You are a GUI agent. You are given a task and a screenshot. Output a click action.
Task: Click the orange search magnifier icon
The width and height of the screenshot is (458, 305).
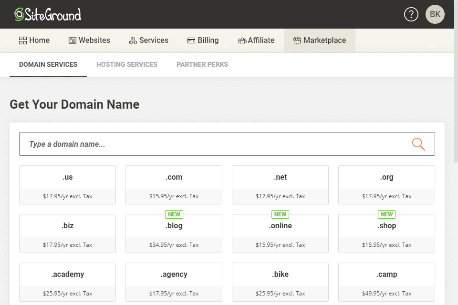tap(418, 143)
